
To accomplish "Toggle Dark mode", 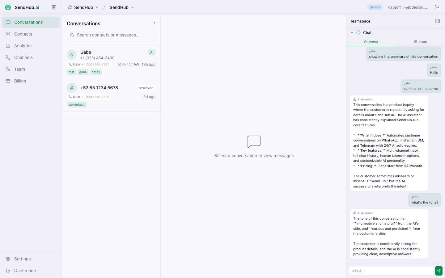I will 31,271.
